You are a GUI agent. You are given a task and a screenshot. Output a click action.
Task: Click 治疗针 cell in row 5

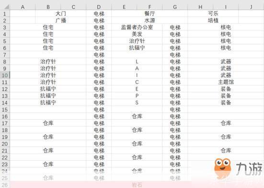coord(137,41)
